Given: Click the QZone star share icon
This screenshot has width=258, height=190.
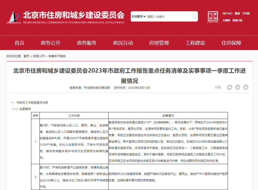Looking at the screenshot, I should click(x=246, y=87).
